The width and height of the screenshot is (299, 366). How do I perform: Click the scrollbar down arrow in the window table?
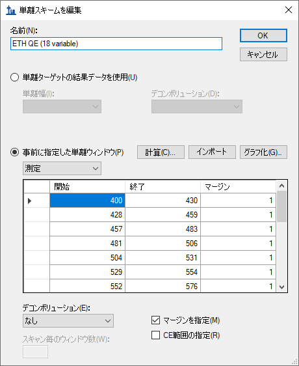pyautogui.click(x=281, y=287)
